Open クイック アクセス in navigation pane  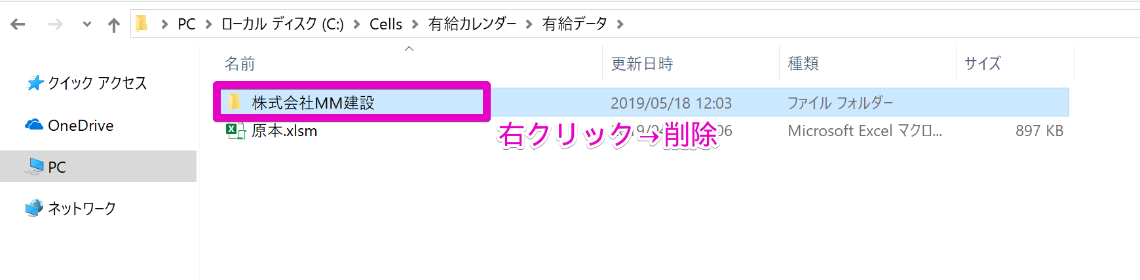coord(86,83)
